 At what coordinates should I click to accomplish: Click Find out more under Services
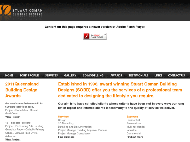coord(66,137)
